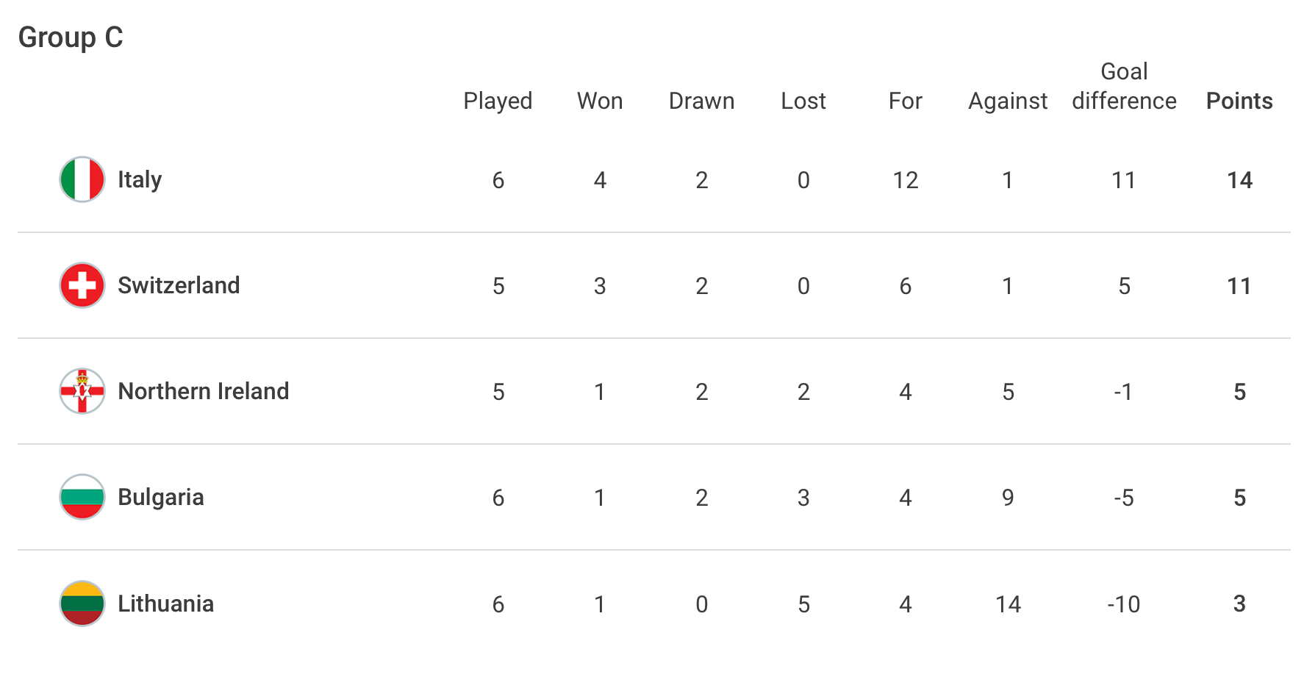The image size is (1304, 691).
Task: Click the Northern Ireland flag icon
Action: 82,391
